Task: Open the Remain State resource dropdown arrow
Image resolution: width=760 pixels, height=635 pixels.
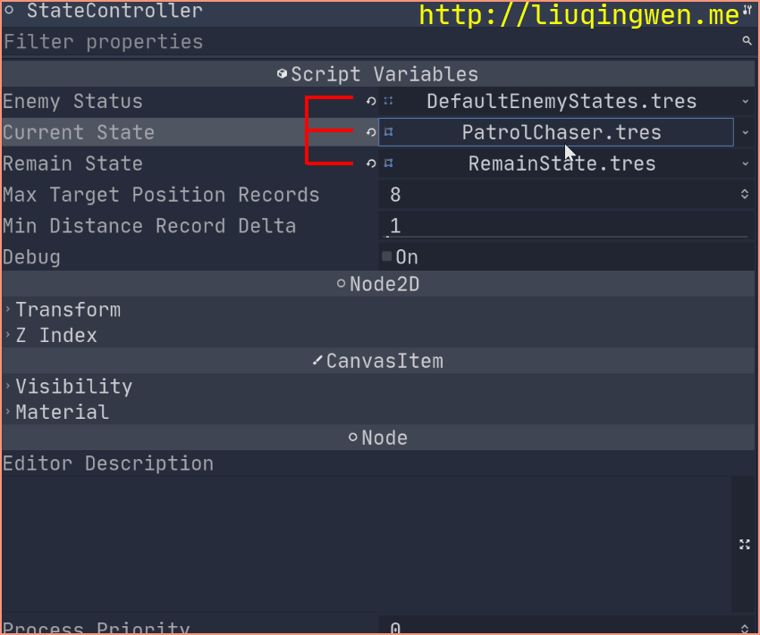Action: coord(746,163)
